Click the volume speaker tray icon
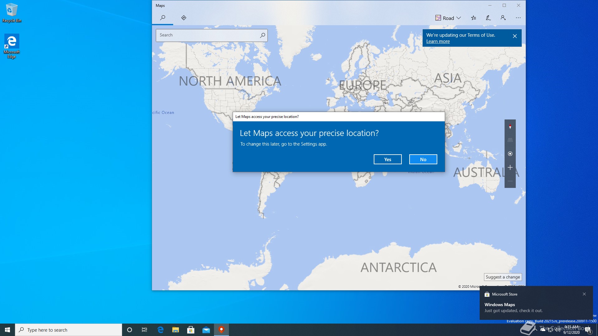The image size is (598, 336). pyautogui.click(x=558, y=330)
